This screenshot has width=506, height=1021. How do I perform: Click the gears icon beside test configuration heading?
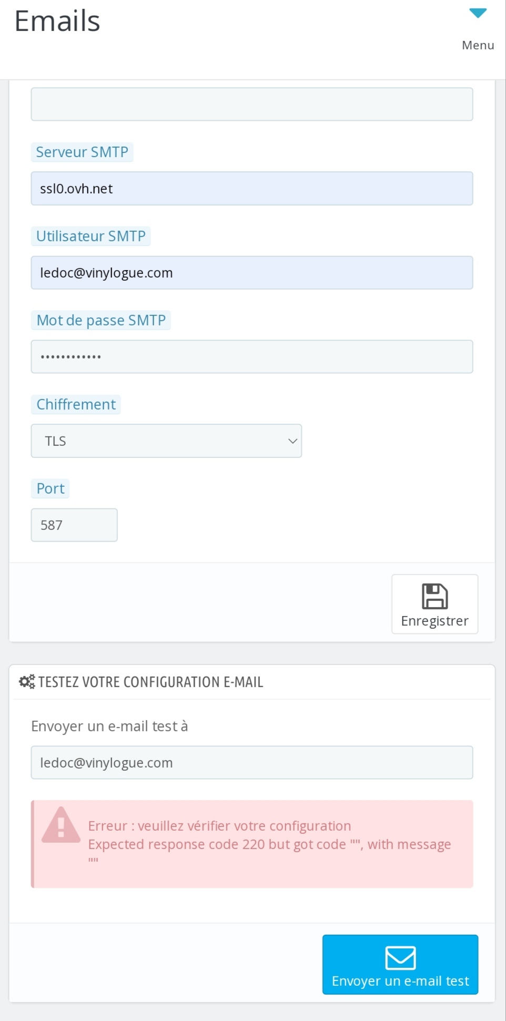pos(27,682)
